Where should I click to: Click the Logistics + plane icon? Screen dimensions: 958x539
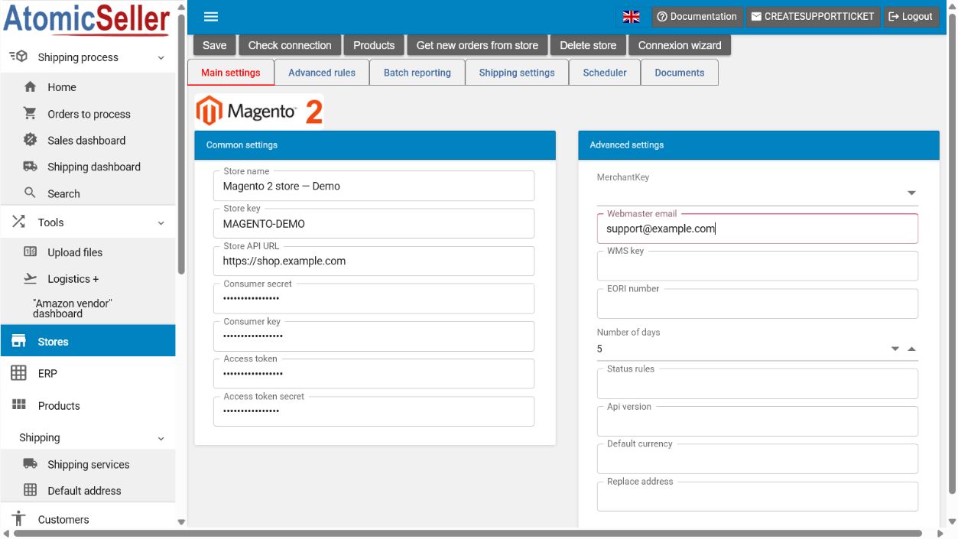[x=31, y=279]
